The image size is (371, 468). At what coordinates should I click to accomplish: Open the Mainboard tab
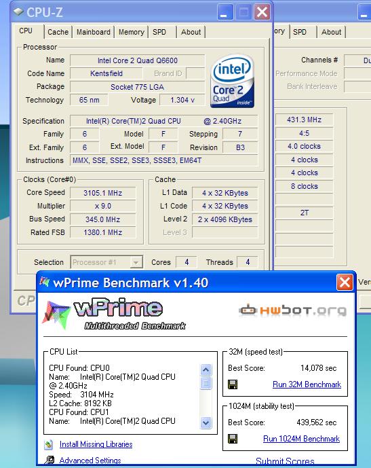pos(94,32)
